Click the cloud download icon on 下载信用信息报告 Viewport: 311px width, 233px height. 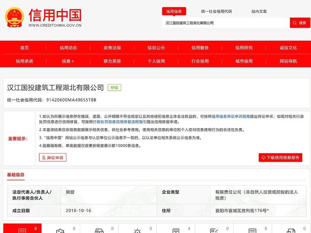point(263,158)
